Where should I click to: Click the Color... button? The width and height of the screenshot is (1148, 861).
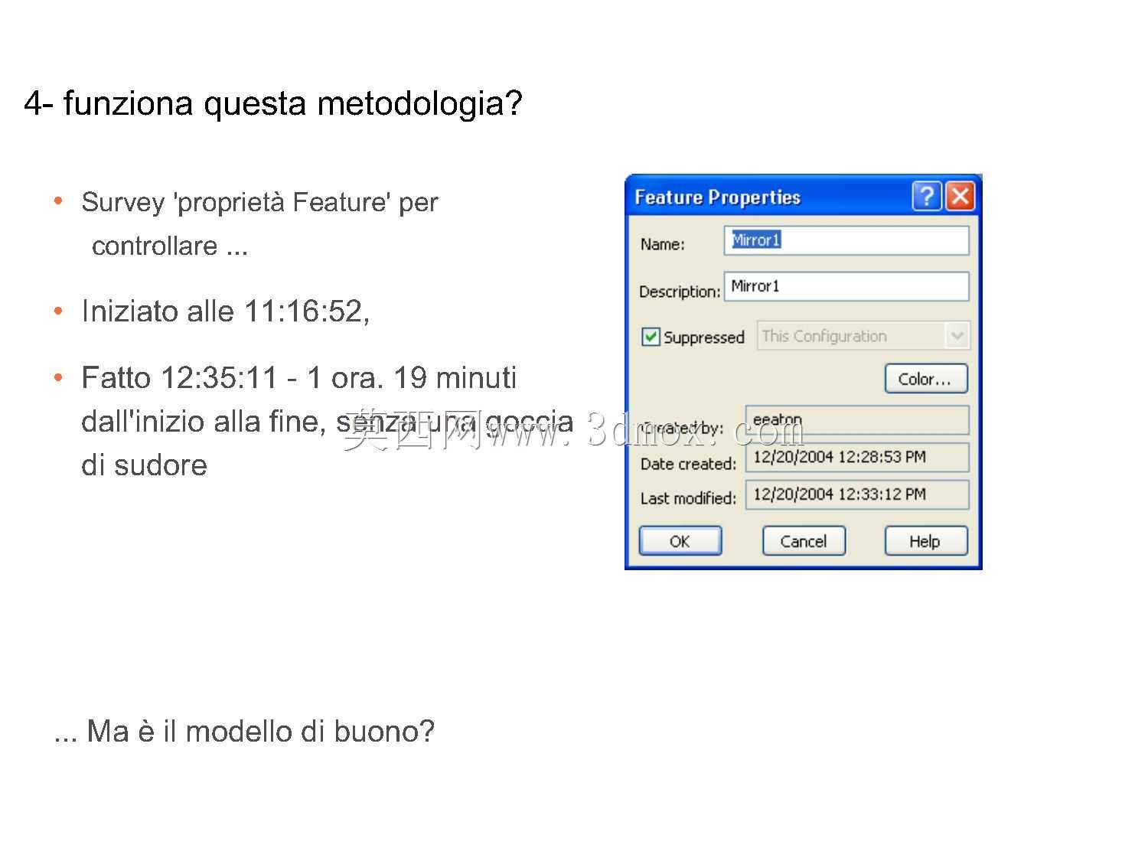[926, 379]
